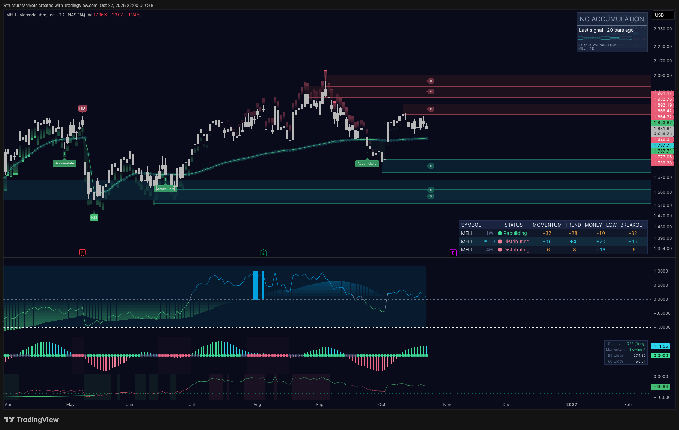The image size is (679, 430).
Task: Click the red earnings E marker
Action: point(82,253)
